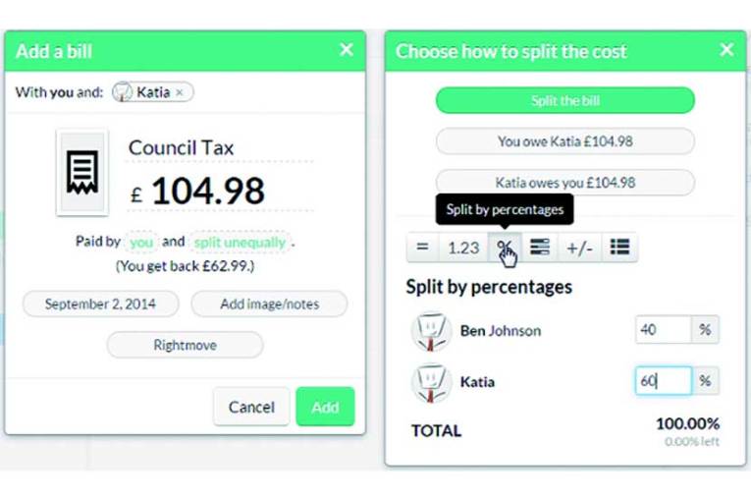Viewport: 751px width, 500px height.
Task: Open the split unequally selector
Action: click(x=240, y=242)
